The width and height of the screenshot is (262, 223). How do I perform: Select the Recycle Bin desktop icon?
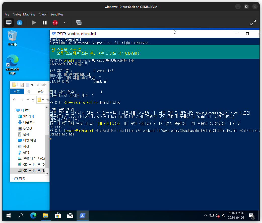[12, 38]
